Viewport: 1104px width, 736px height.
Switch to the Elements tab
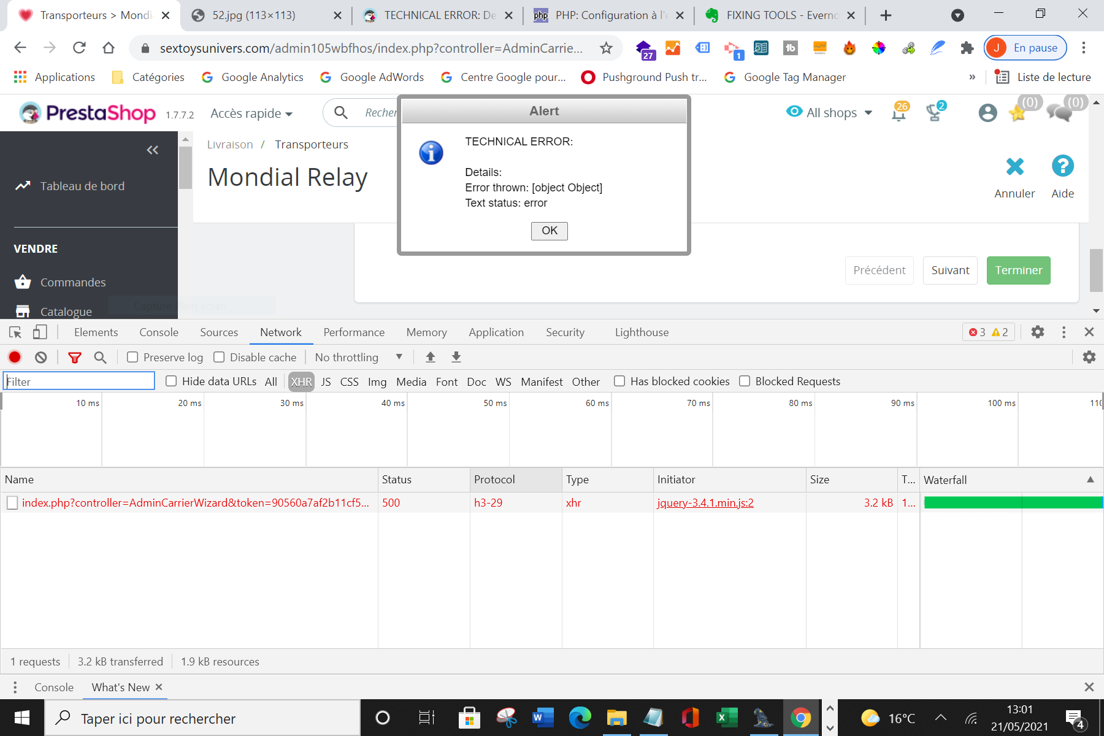(x=96, y=332)
